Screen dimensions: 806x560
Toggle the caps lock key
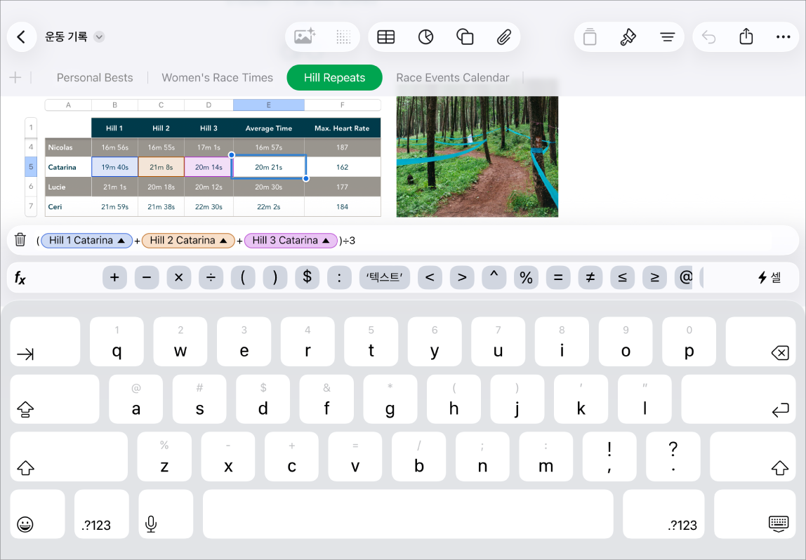coord(55,399)
